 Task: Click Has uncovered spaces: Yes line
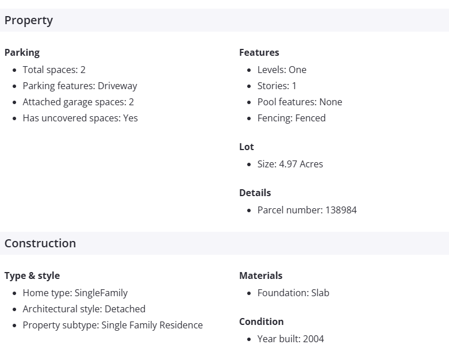[80, 118]
